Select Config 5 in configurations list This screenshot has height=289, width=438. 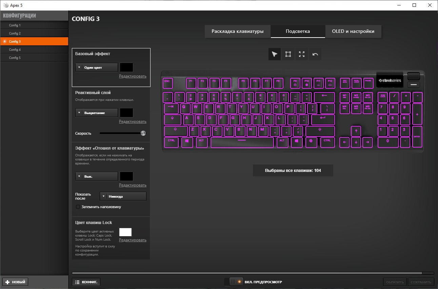pos(34,58)
